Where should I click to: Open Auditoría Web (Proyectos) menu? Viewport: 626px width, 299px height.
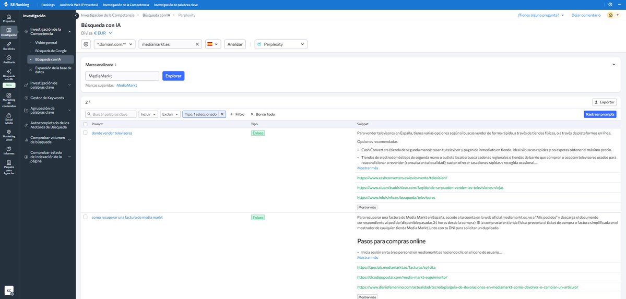coord(79,5)
